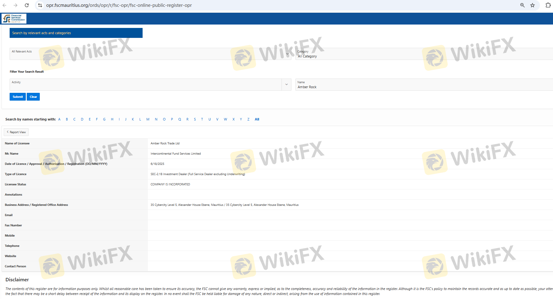Filter names starting with O
553x299 pixels.
coord(164,119)
